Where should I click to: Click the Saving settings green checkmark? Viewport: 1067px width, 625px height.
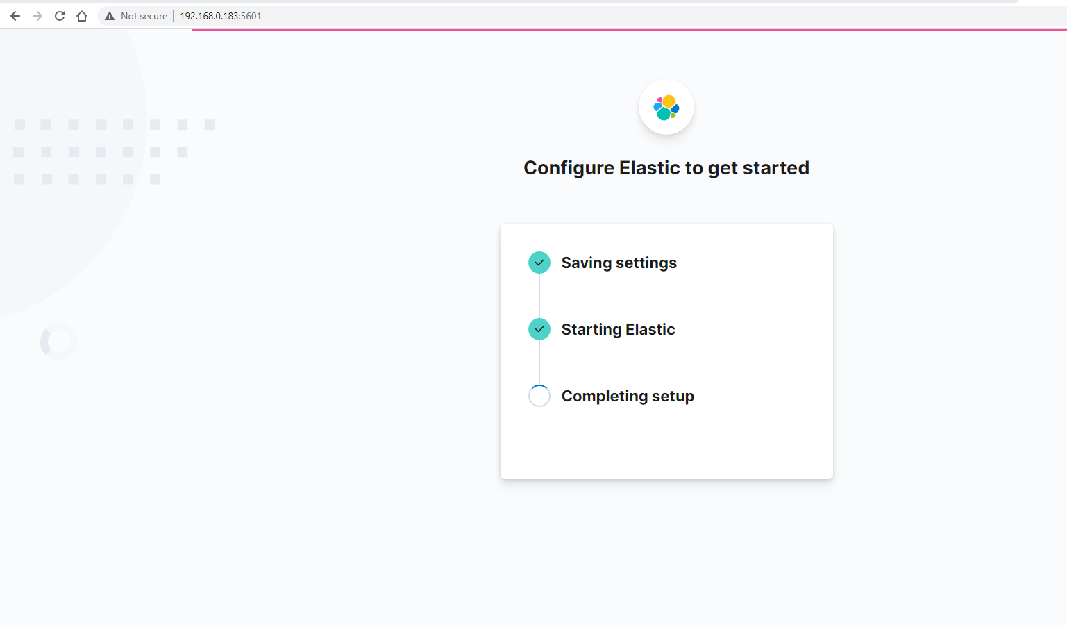pyautogui.click(x=539, y=262)
